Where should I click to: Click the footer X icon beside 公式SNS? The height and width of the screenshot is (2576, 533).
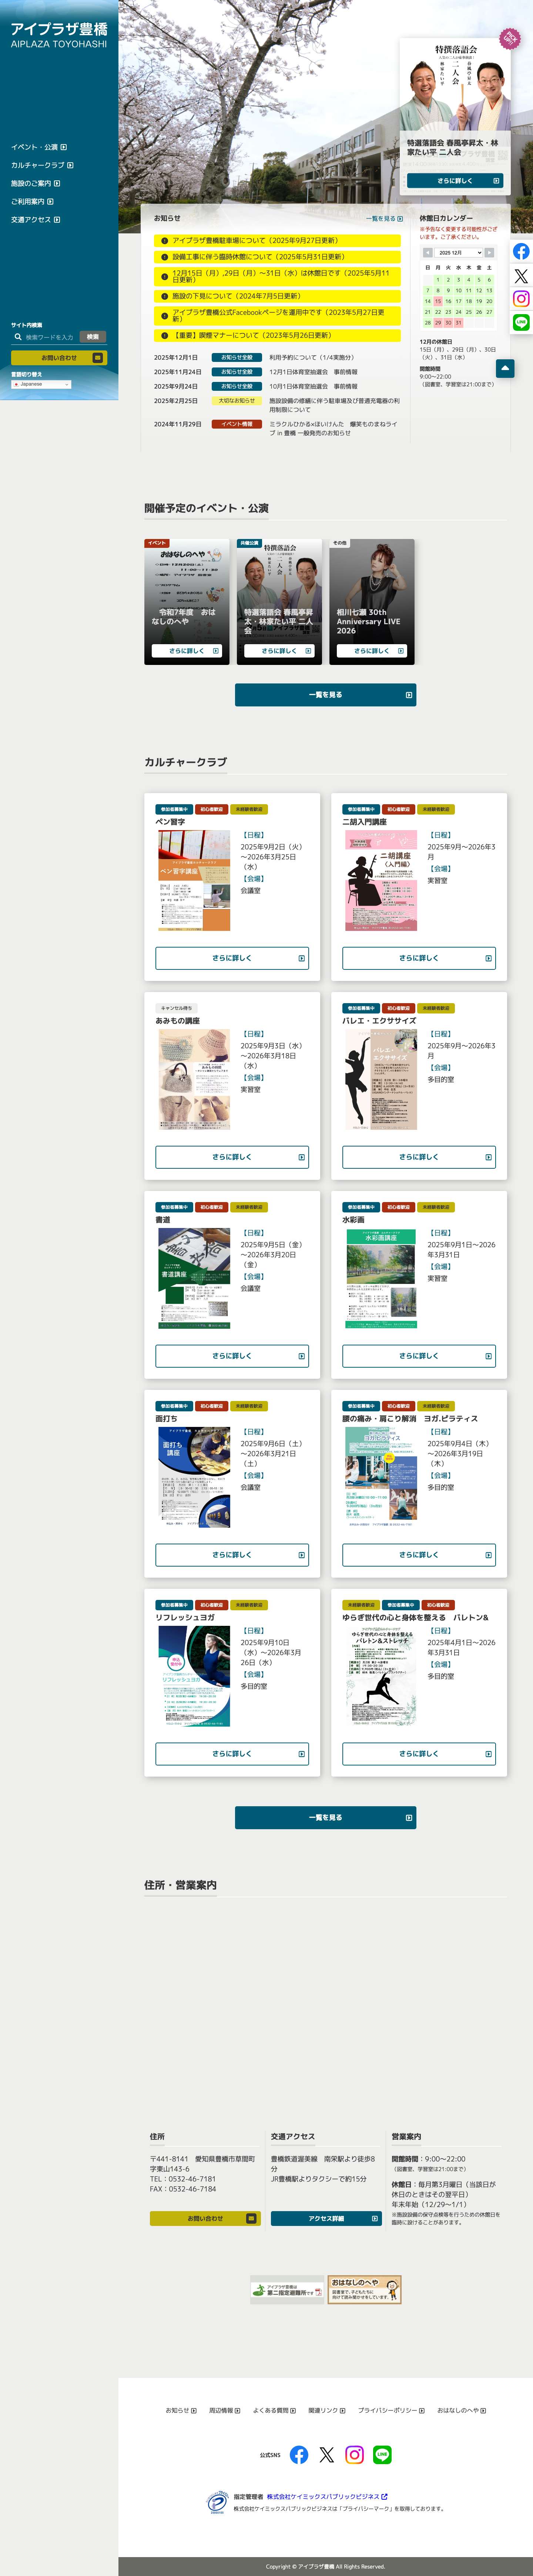pos(326,2454)
